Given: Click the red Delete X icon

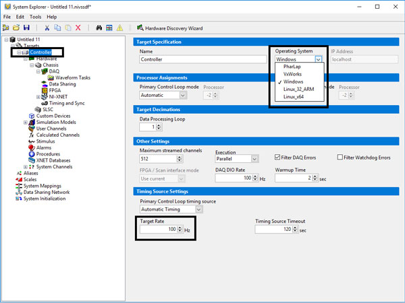Looking at the screenshot, I should (78, 28).
